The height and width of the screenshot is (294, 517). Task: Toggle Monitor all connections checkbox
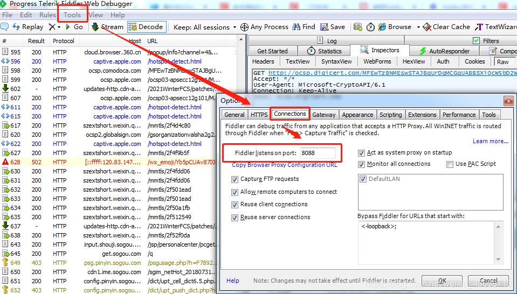(x=361, y=164)
